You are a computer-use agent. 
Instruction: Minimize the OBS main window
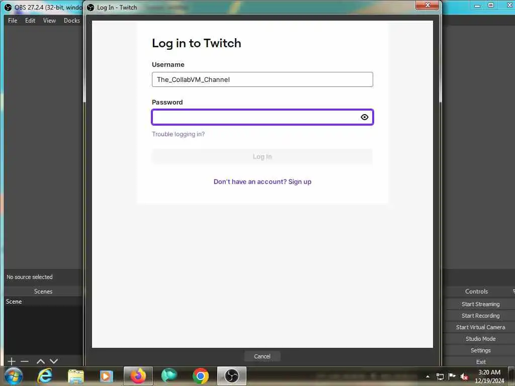pos(477,5)
